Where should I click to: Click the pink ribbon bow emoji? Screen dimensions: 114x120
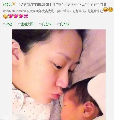tap(26, 16)
